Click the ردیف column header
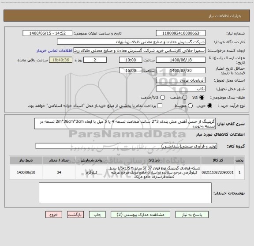Image resolution: width=254 pixels, height=246 pixels. point(239,160)
